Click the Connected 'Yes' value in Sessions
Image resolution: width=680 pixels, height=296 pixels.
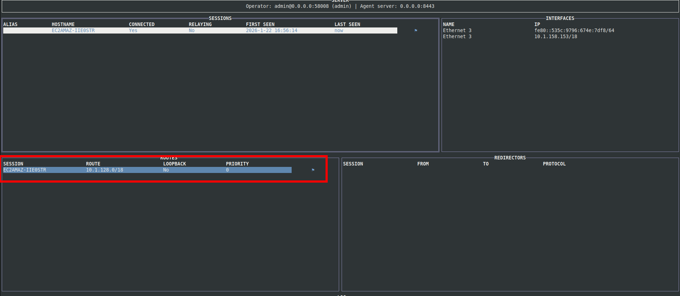(x=133, y=31)
